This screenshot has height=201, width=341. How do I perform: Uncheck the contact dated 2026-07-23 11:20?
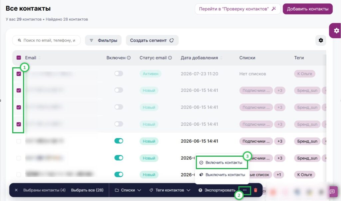click(19, 74)
